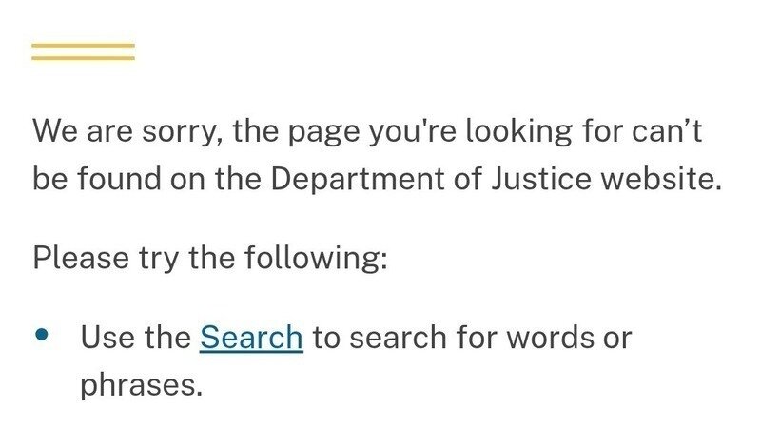Viewport: 761px width, 428px height.
Task: Click the lower yellow decorative line
Action: coord(83,57)
